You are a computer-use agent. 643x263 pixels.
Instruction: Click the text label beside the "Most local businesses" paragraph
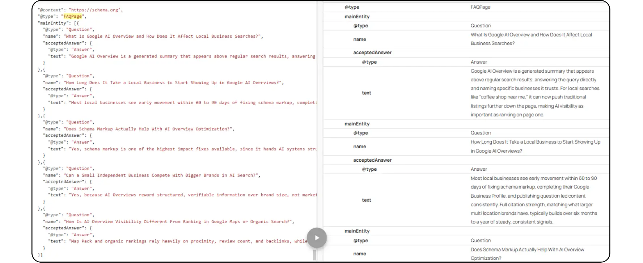point(366,200)
